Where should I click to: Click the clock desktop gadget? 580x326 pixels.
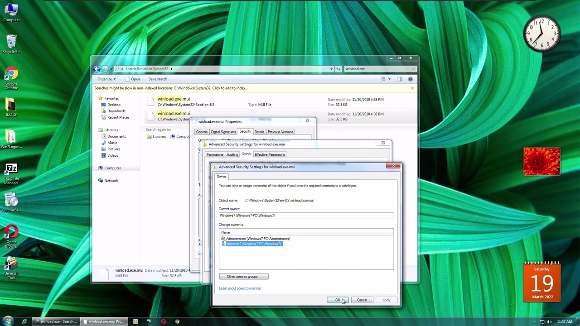(x=542, y=34)
